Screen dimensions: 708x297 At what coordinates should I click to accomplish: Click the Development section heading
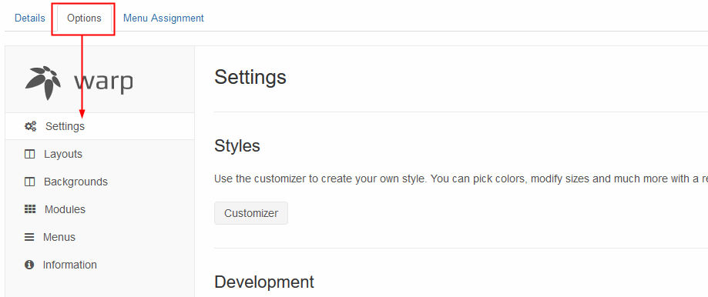click(264, 282)
